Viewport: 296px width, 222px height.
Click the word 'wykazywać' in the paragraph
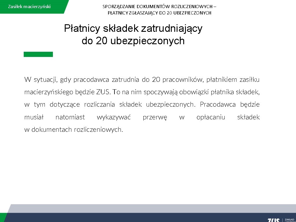(x=114, y=117)
